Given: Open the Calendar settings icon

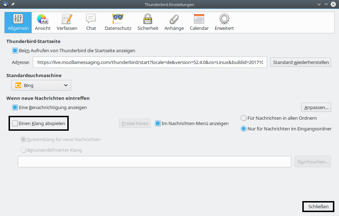Looking at the screenshot, I should [199, 22].
